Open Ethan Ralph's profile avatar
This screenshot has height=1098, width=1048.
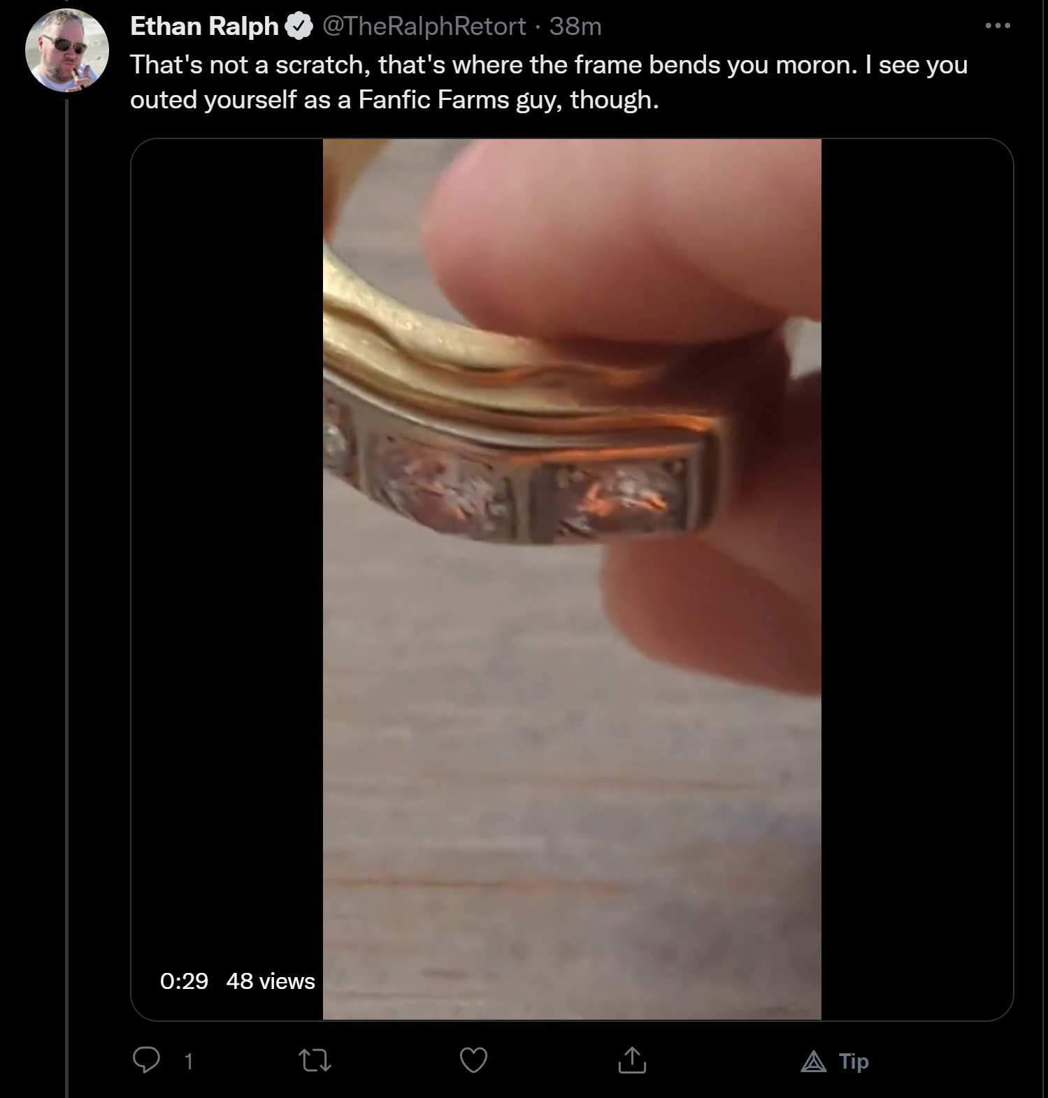pos(67,50)
